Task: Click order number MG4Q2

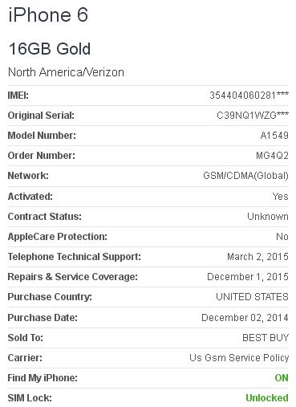Action: [272, 156]
